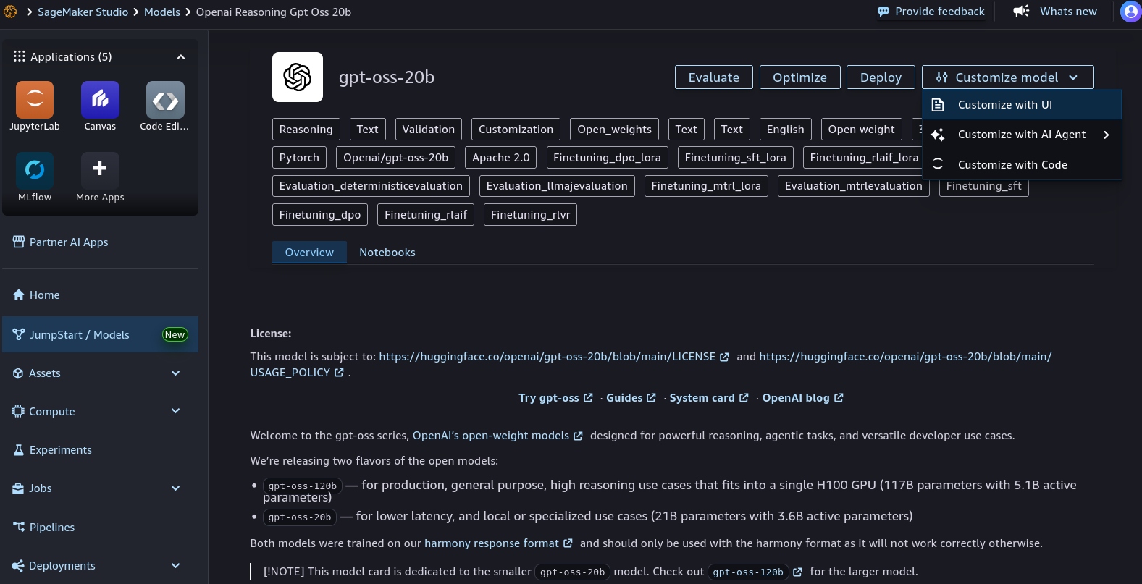Launch the Canvas application icon
Screen dimensions: 1142x584
click(x=100, y=100)
